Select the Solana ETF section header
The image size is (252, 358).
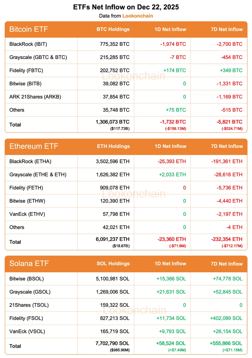pyautogui.click(x=29, y=264)
